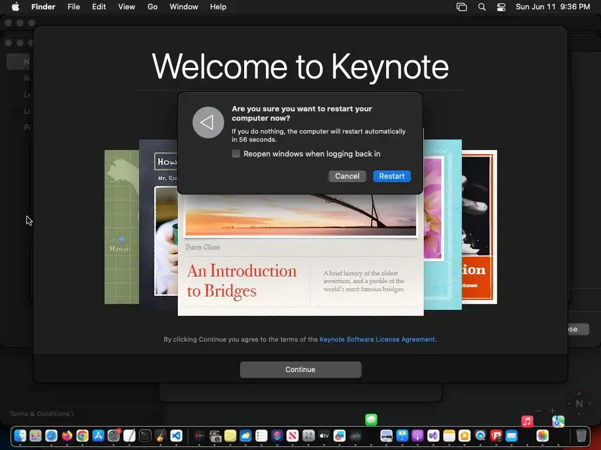This screenshot has height=450, width=601.
Task: Open the Weather app from the Dock
Action: [x=246, y=435]
